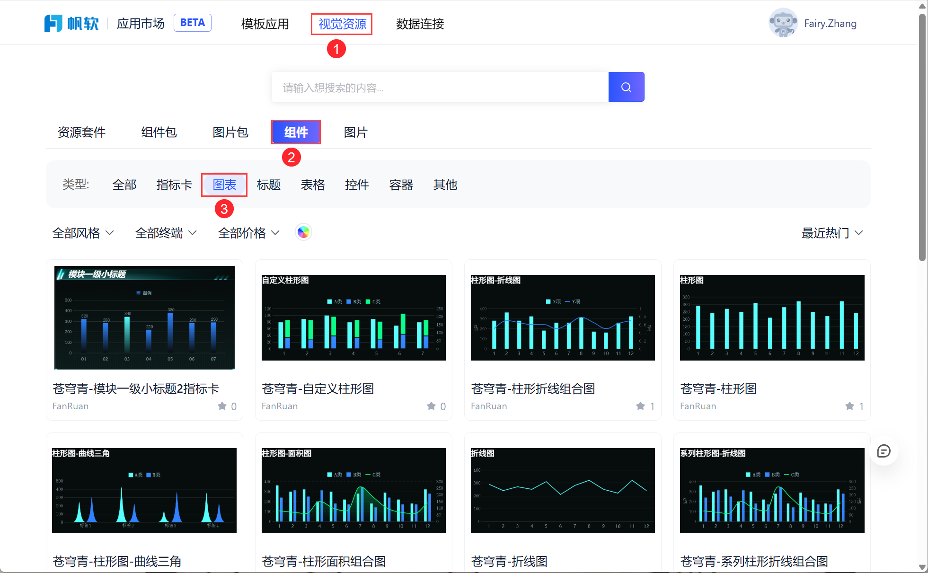Open the 最近热门 sort dropdown
928x573 pixels.
tap(832, 233)
